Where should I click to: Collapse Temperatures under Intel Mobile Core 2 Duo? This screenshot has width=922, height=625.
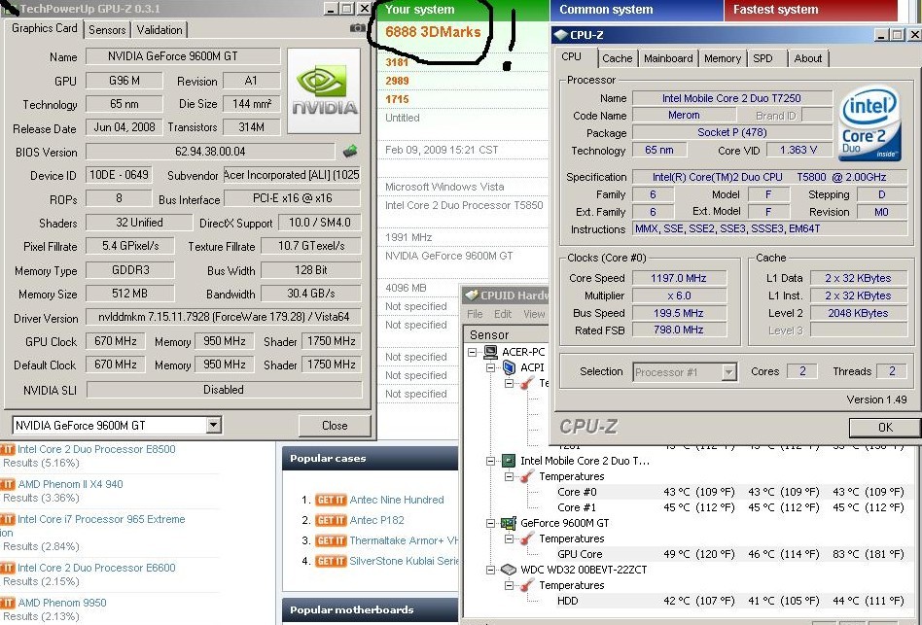pos(510,476)
